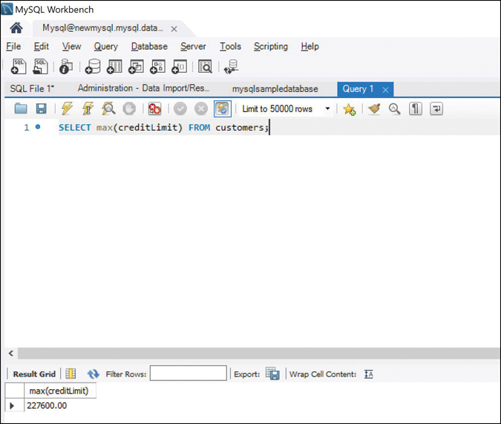Toggle Wrap Cell Content icon
501x424 pixels.
click(x=369, y=374)
